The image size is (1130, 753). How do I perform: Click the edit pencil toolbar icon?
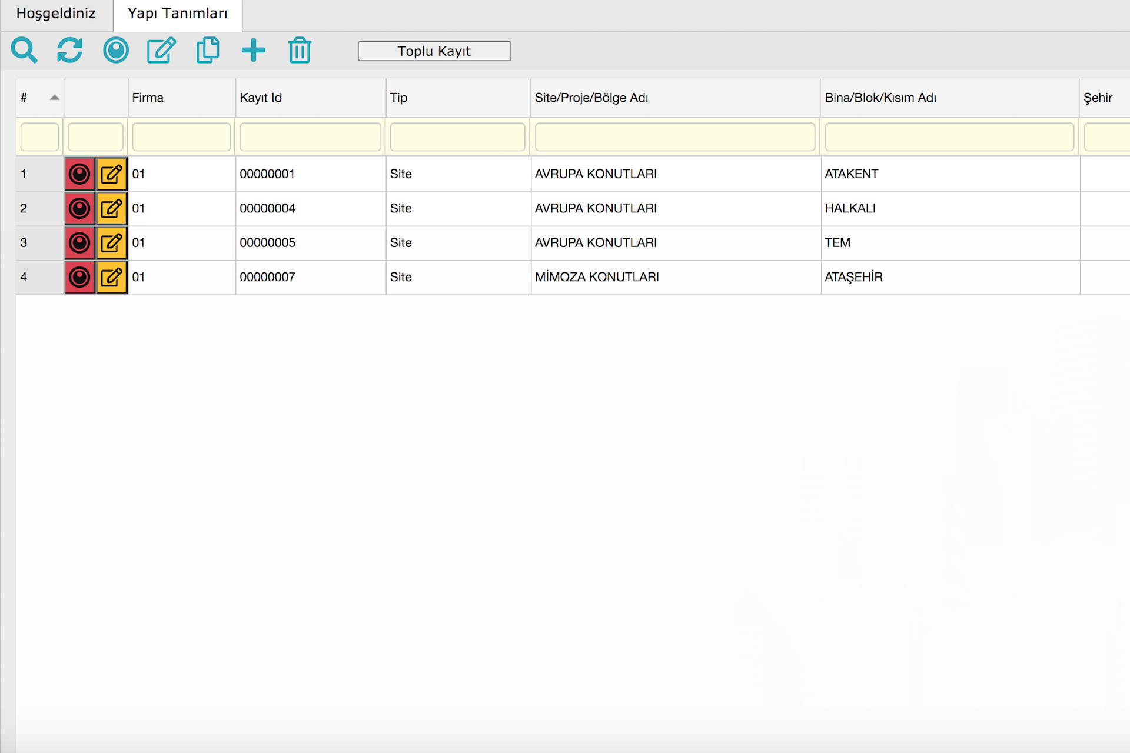point(161,51)
